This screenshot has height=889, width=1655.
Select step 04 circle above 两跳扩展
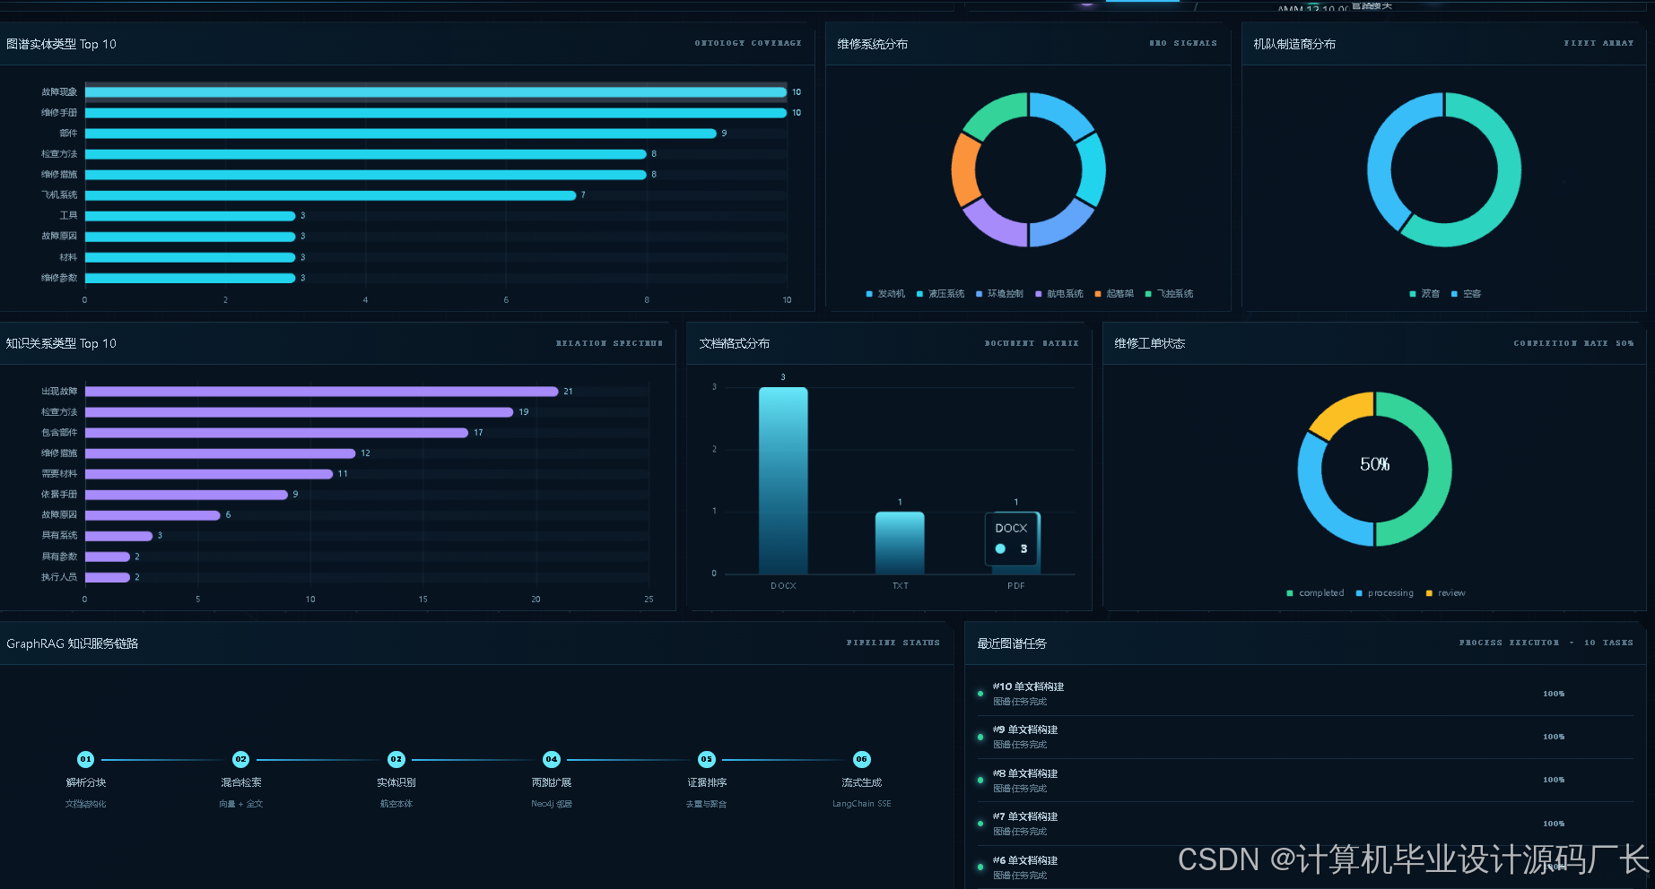point(552,759)
